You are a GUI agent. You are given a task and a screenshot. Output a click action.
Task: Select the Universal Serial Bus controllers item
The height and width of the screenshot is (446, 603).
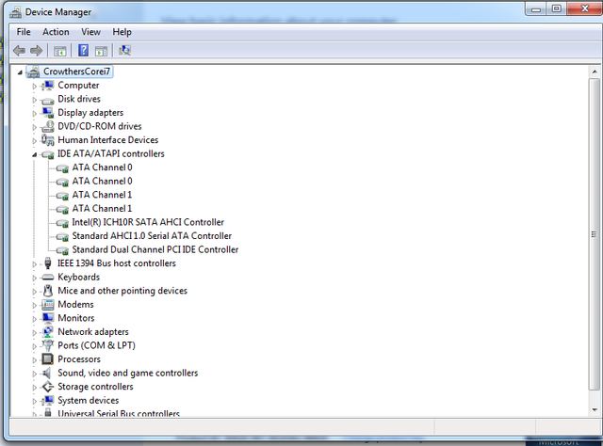coord(119,413)
